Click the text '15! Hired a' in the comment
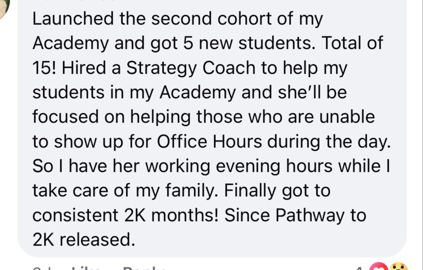This screenshot has width=423, height=270. click(77, 68)
